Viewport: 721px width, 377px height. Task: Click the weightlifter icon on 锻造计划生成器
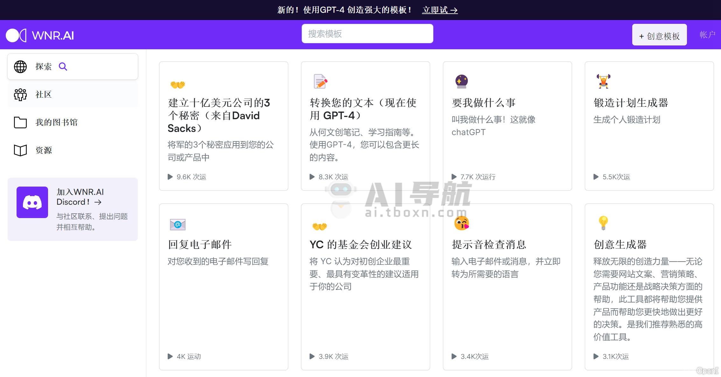click(x=603, y=81)
